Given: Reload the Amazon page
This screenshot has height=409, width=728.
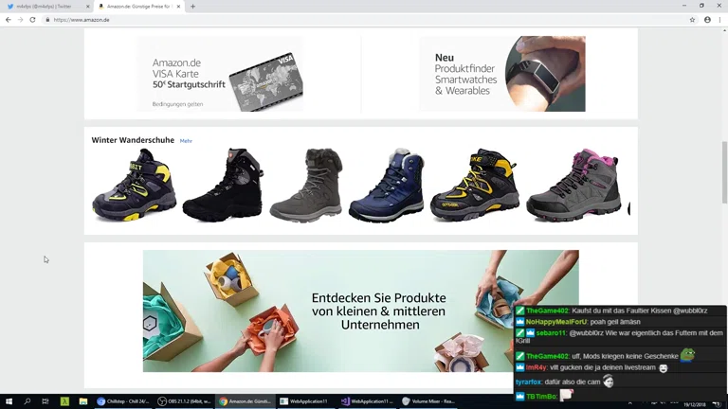Looking at the screenshot, I should (x=32, y=20).
